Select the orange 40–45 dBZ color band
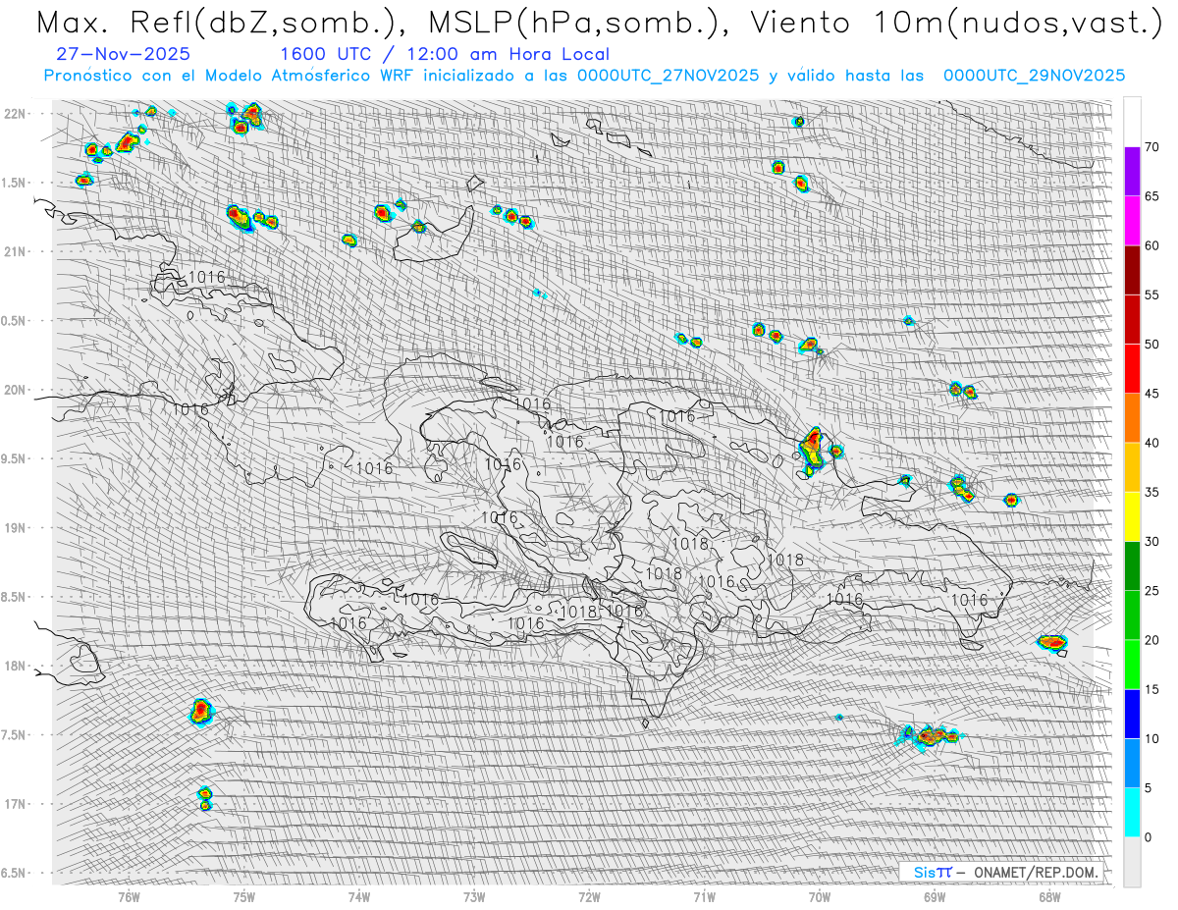This screenshot has width=1178, height=910. click(x=1132, y=418)
